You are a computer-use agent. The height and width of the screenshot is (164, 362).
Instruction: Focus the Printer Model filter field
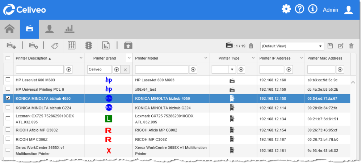click(161, 69)
